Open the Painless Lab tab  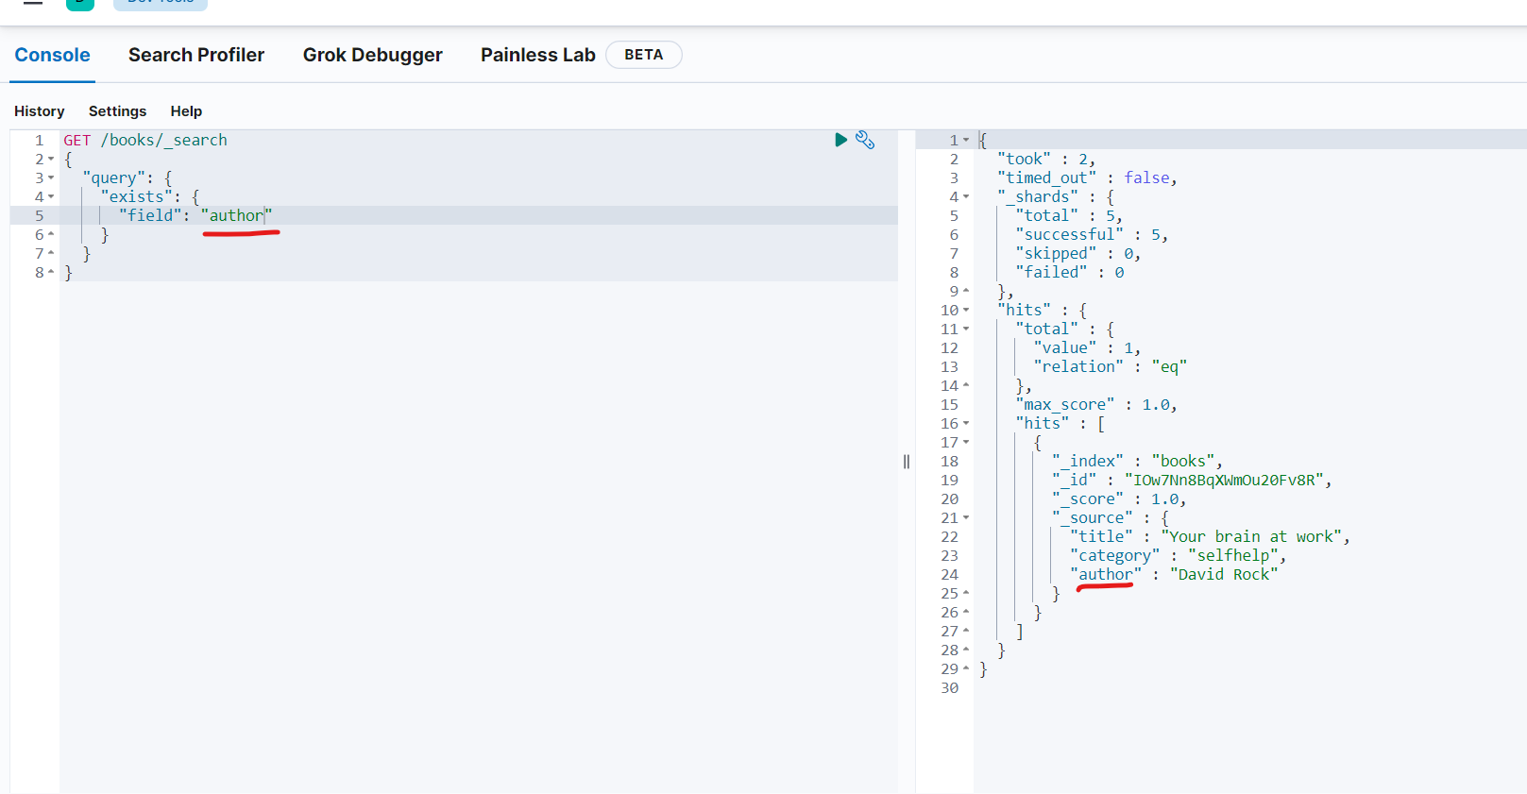(x=538, y=55)
